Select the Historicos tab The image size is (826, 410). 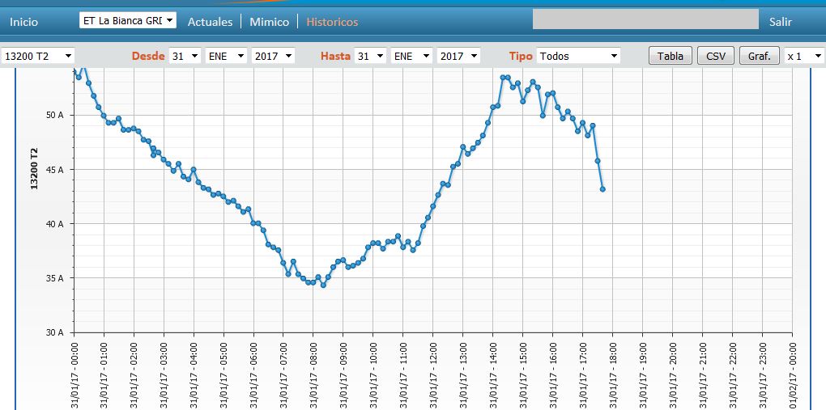click(x=332, y=22)
